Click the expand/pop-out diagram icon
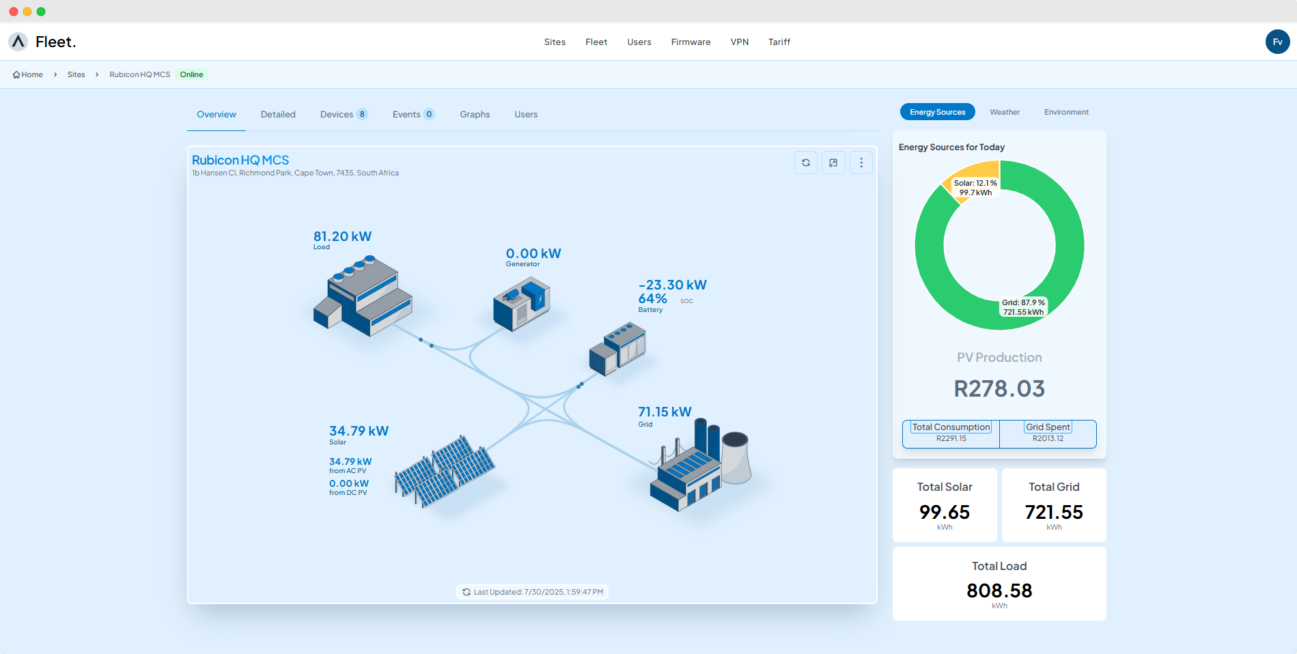This screenshot has width=1297, height=654. (x=833, y=162)
